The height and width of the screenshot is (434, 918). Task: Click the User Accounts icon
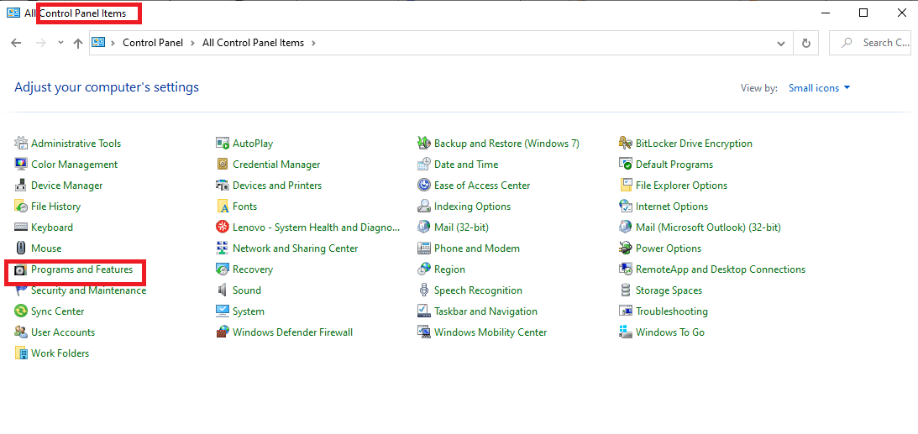(x=21, y=332)
